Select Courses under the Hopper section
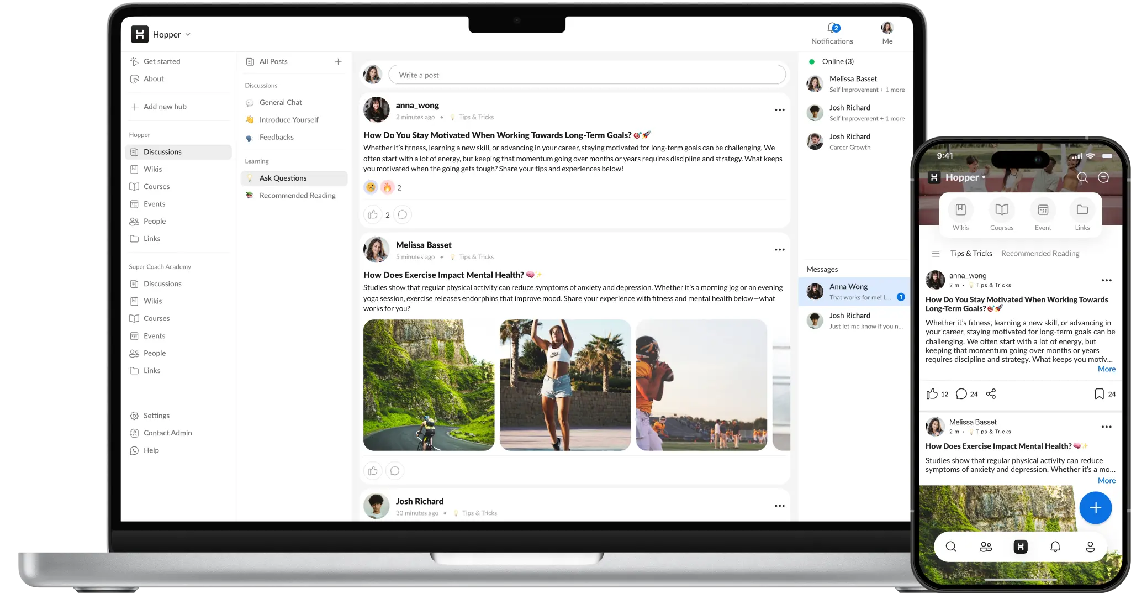This screenshot has height=599, width=1131. (x=150, y=187)
